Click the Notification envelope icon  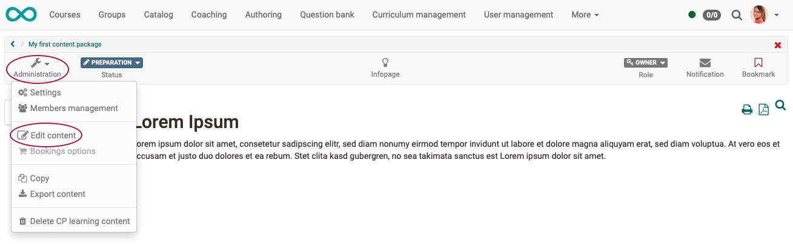click(705, 63)
